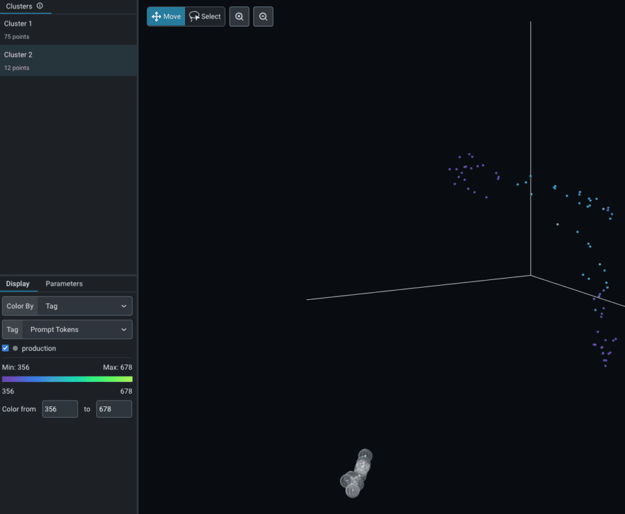Switch to the lasso Select tool
Image resolution: width=625 pixels, height=514 pixels.
tap(205, 17)
